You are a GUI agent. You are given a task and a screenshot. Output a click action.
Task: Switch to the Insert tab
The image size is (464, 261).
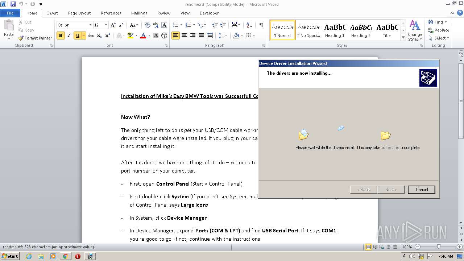click(53, 13)
